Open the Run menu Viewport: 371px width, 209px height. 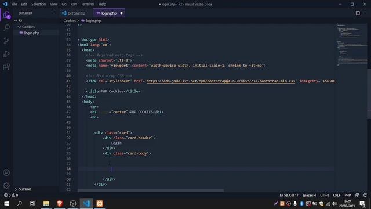[74, 4]
